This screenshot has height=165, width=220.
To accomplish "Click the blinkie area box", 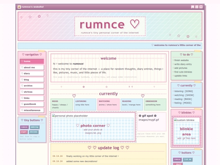I will point(186,133).
